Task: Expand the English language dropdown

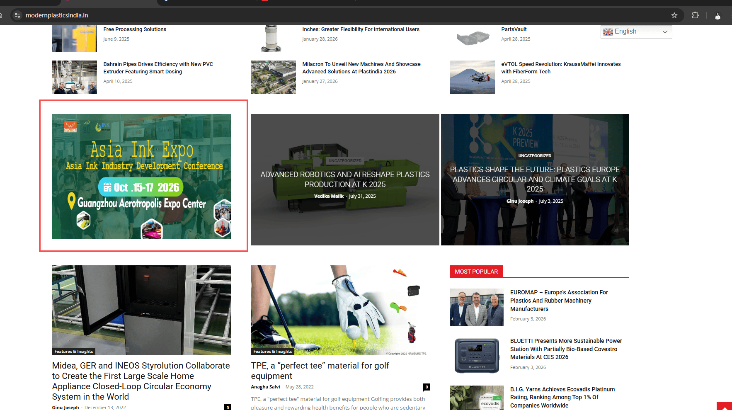Action: tap(665, 32)
